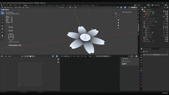Click the outliner search field
The image size is (169, 95).
tap(153, 7)
